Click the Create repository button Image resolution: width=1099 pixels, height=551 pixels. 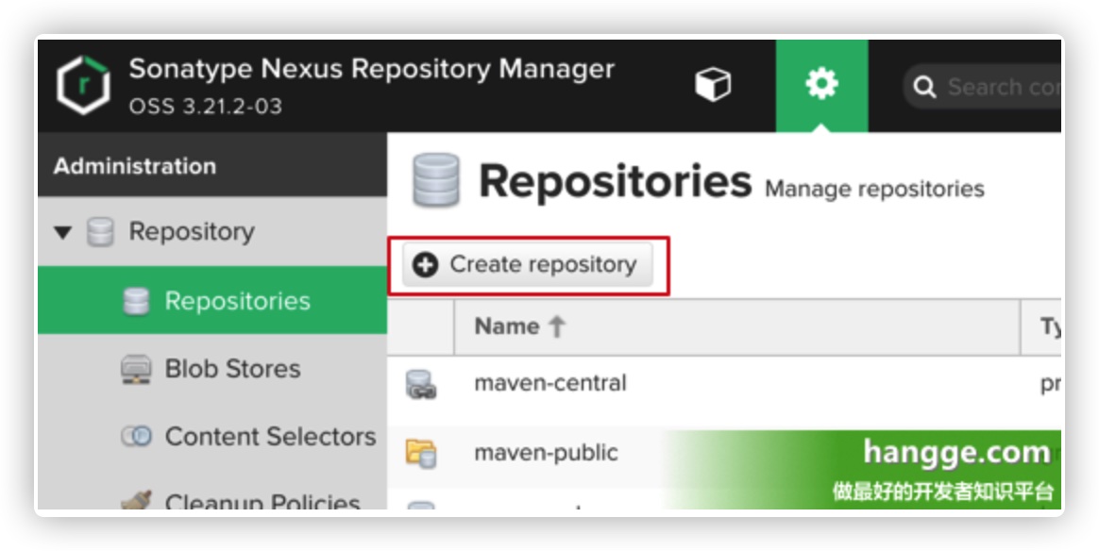528,264
